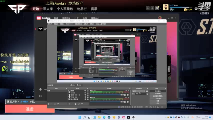Screen dimensions: 213x120
Task: Click the SP game logo top left
Action: [x=17, y=9]
